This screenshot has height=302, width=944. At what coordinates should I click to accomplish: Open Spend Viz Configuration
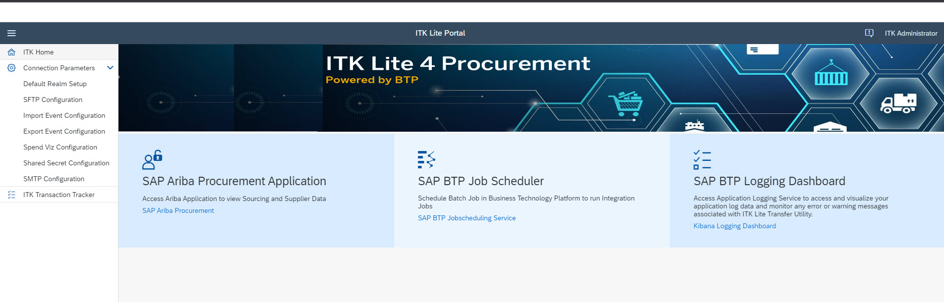[60, 147]
